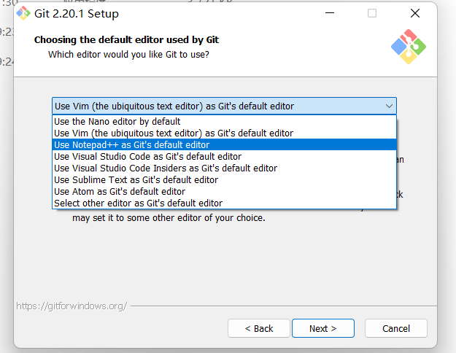Go back with the Back button
This screenshot has width=456, height=353.
point(259,329)
